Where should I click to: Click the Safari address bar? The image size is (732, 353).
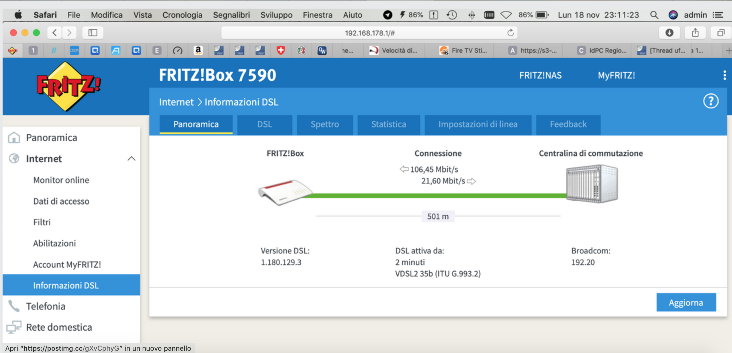[x=369, y=33]
